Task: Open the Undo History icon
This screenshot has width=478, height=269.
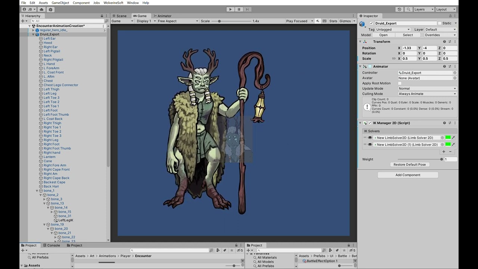Action: 400,9
